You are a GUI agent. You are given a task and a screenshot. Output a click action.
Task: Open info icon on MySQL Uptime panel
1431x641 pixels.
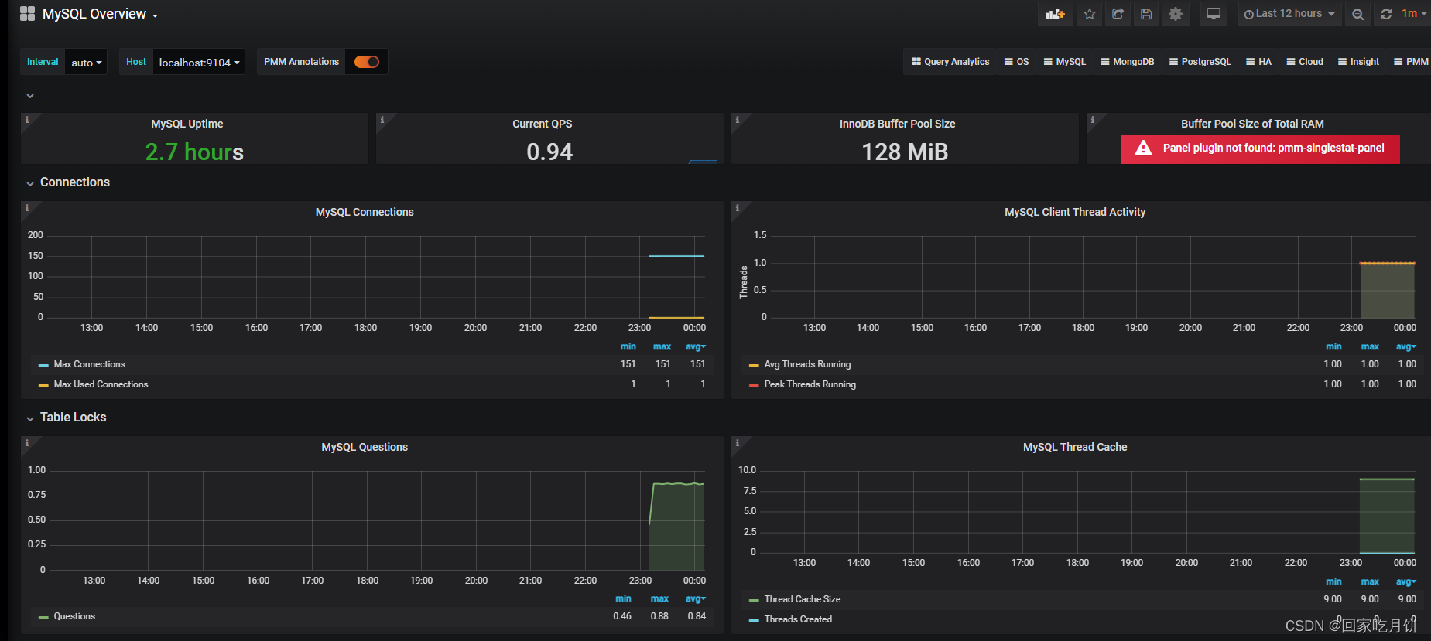(x=27, y=120)
